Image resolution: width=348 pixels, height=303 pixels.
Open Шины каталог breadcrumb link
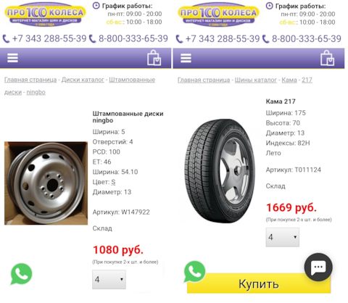pyautogui.click(x=256, y=80)
